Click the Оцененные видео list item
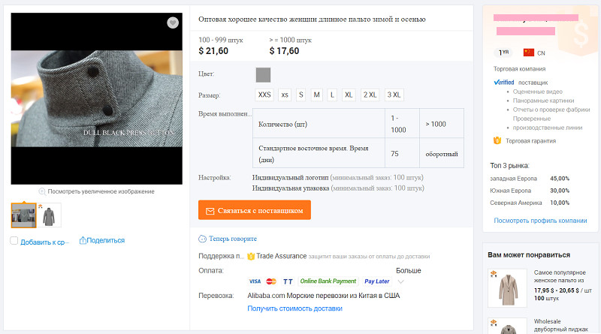Viewport: 601px width, 334px height. (537, 92)
